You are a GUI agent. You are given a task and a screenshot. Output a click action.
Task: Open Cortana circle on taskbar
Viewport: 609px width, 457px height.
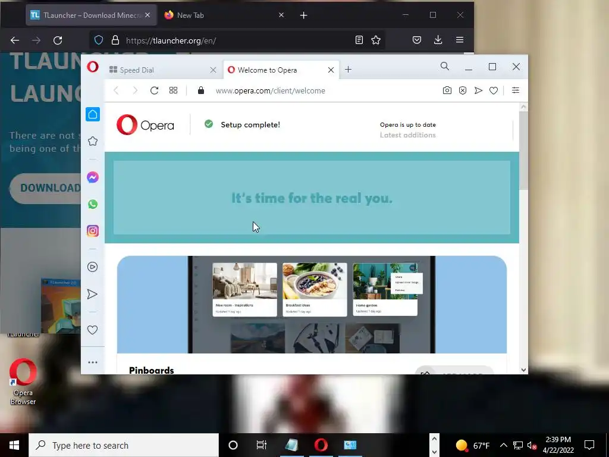pos(233,445)
